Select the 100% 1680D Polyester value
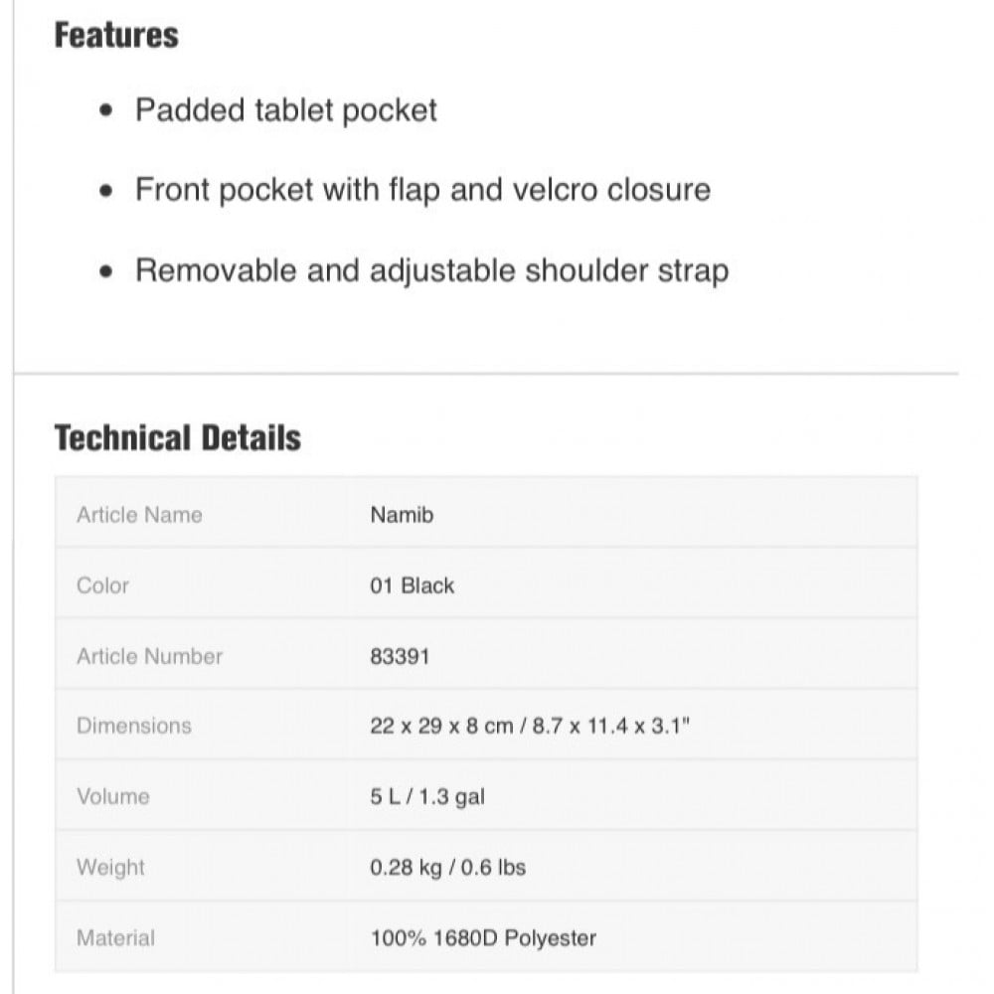Screen dimensions: 994x994 click(x=483, y=937)
